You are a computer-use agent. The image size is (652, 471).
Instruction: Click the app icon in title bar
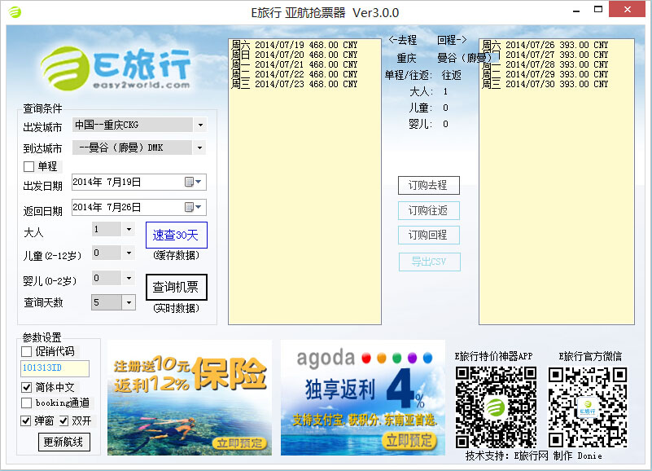15,12
